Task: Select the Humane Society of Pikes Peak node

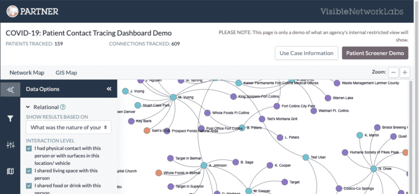Action: [345, 152]
